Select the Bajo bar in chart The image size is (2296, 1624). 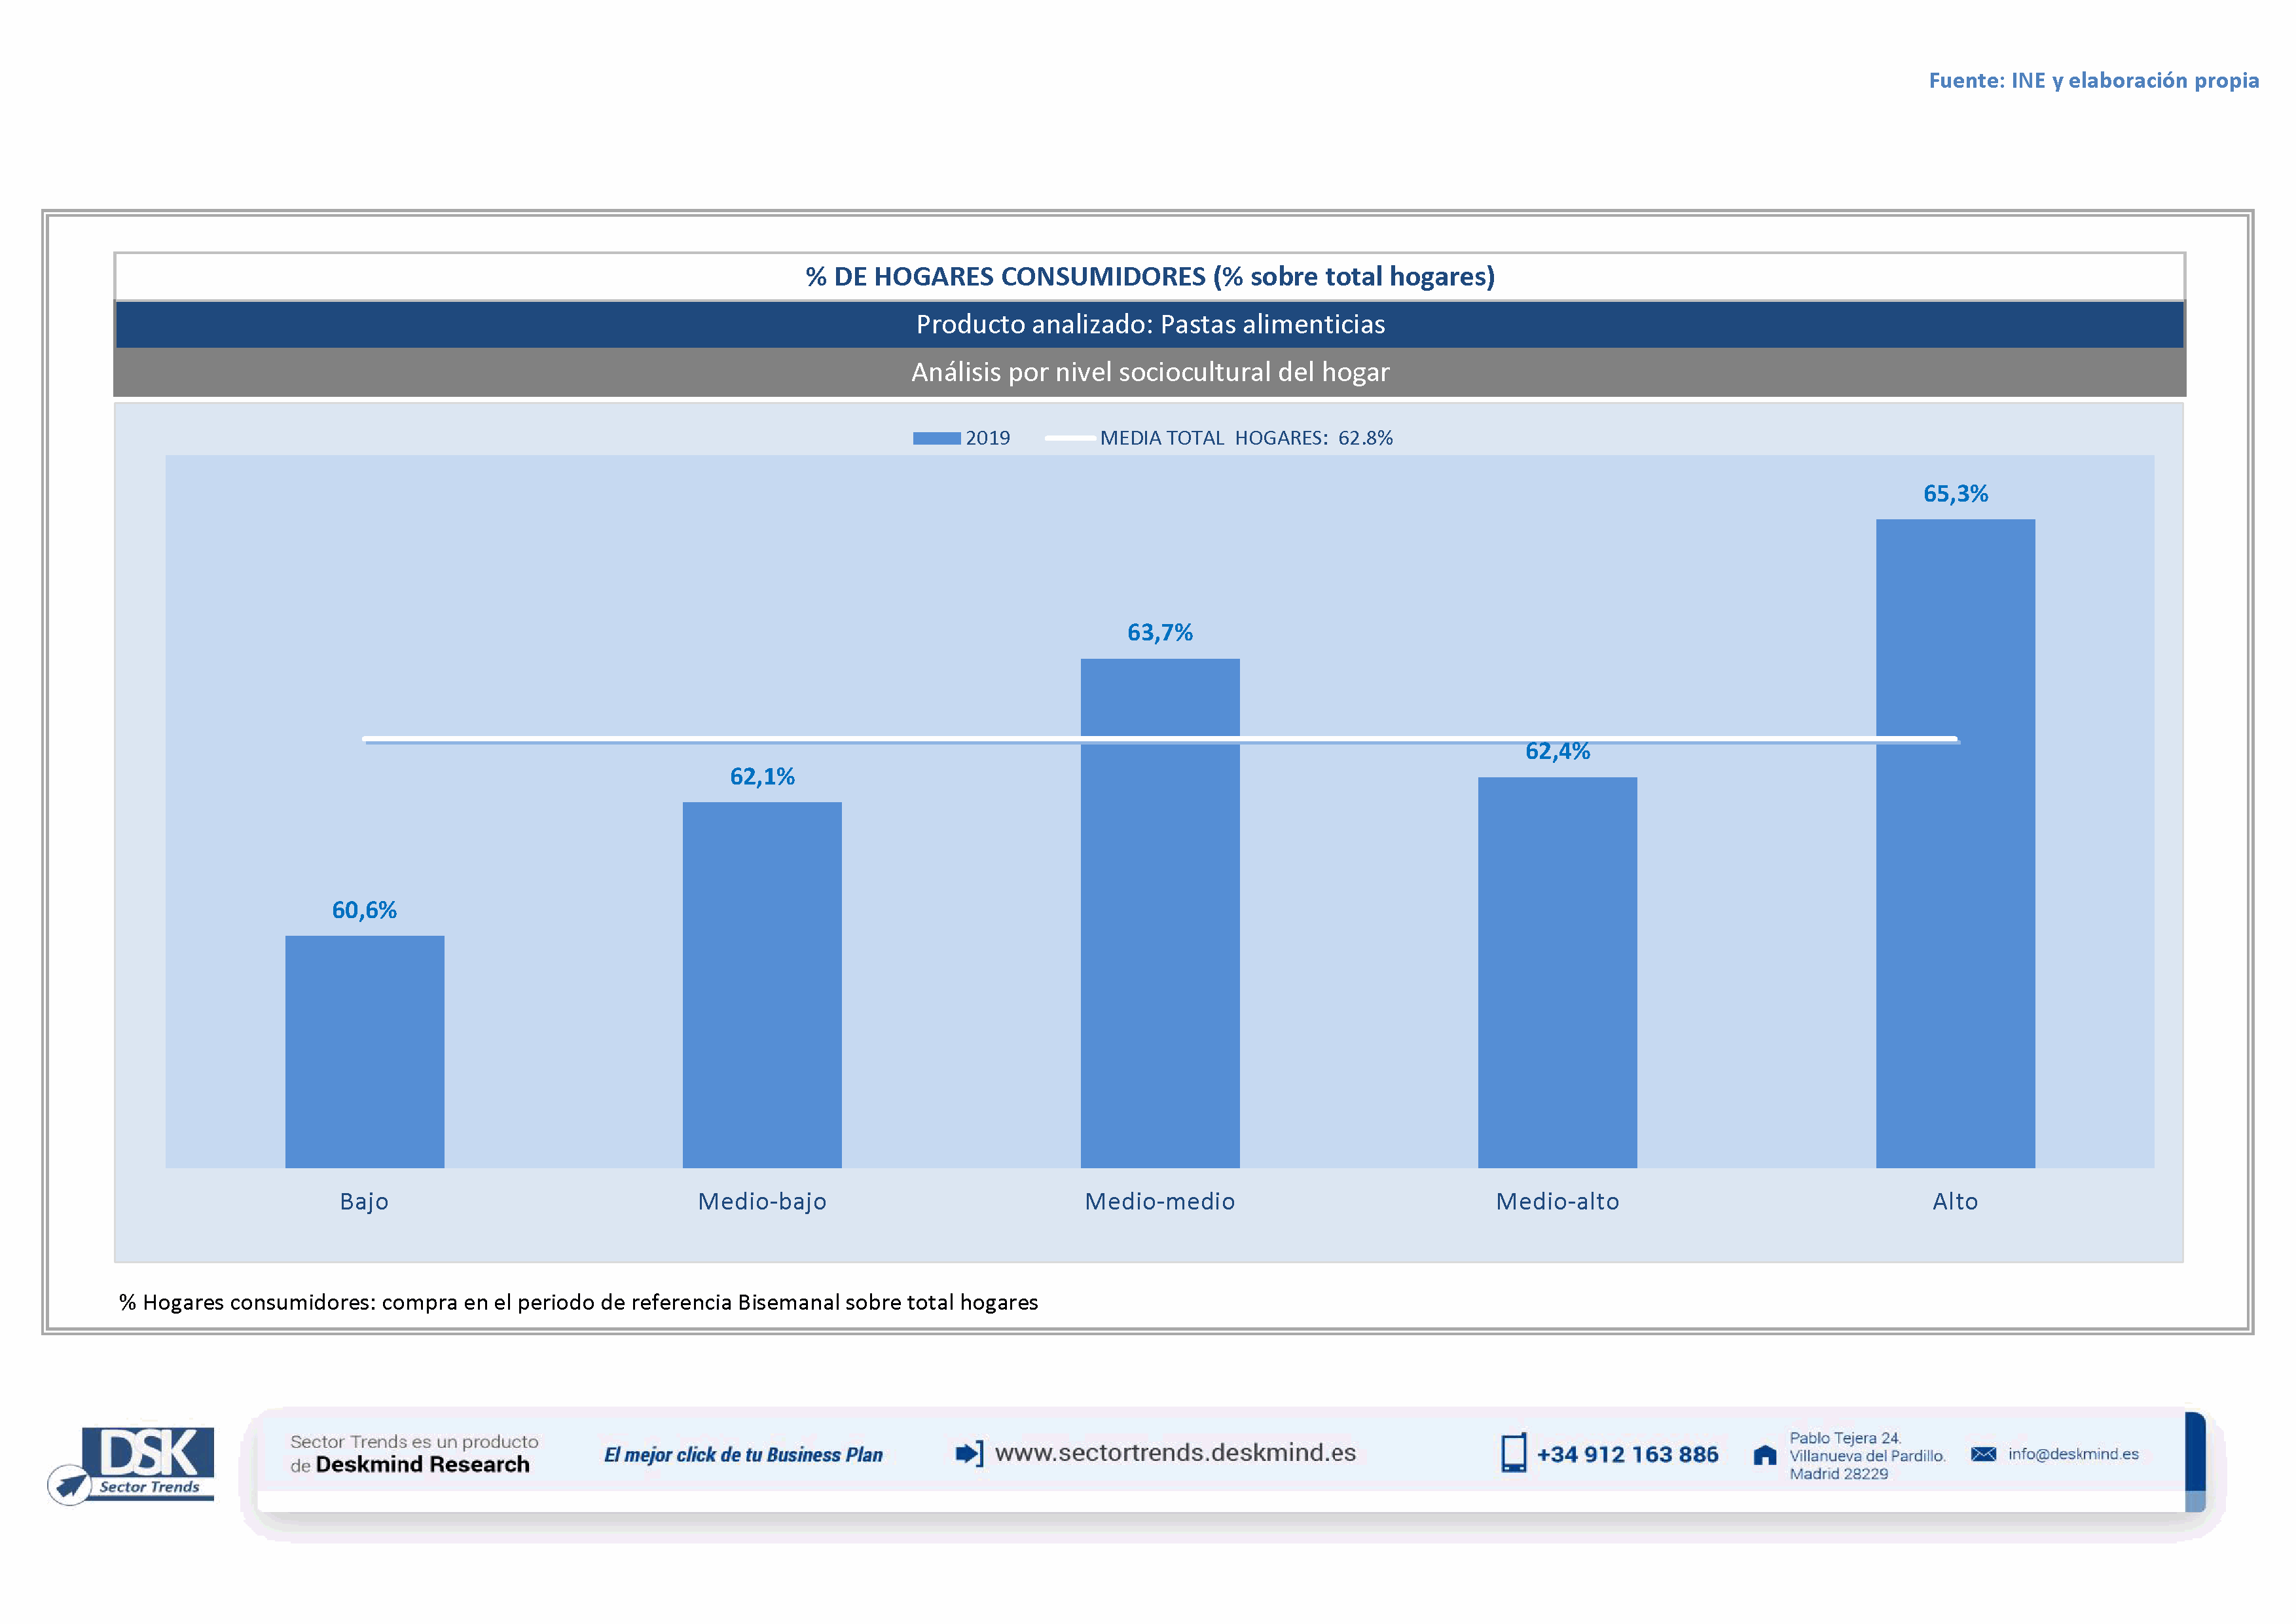364,1051
